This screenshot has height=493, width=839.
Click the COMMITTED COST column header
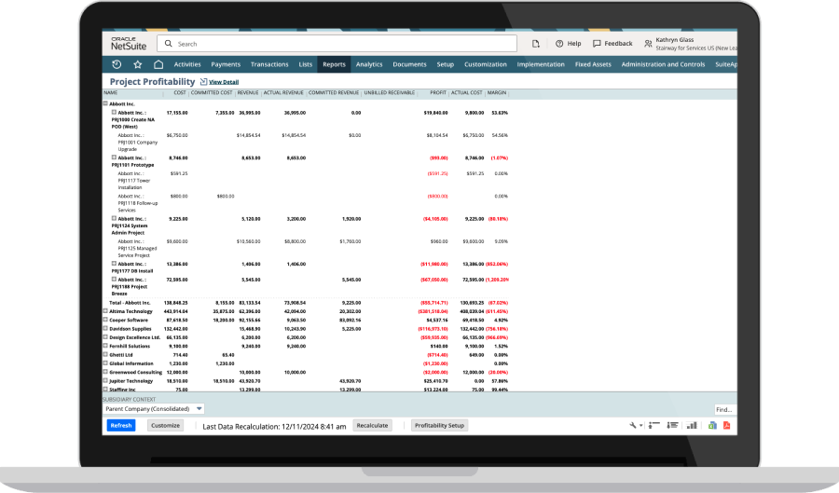(x=212, y=92)
